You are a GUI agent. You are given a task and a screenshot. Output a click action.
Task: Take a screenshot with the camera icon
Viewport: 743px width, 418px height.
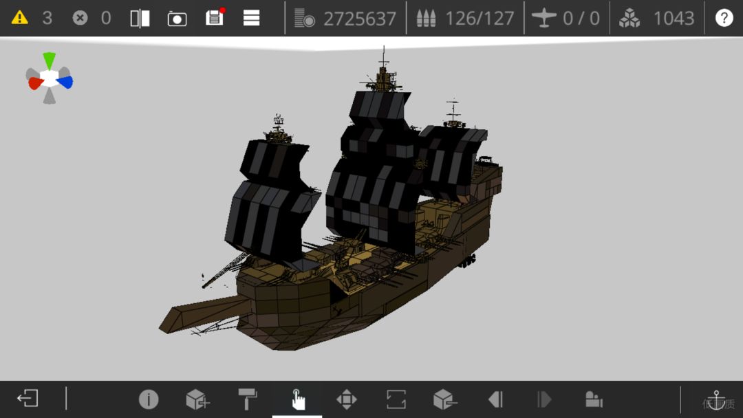(177, 19)
